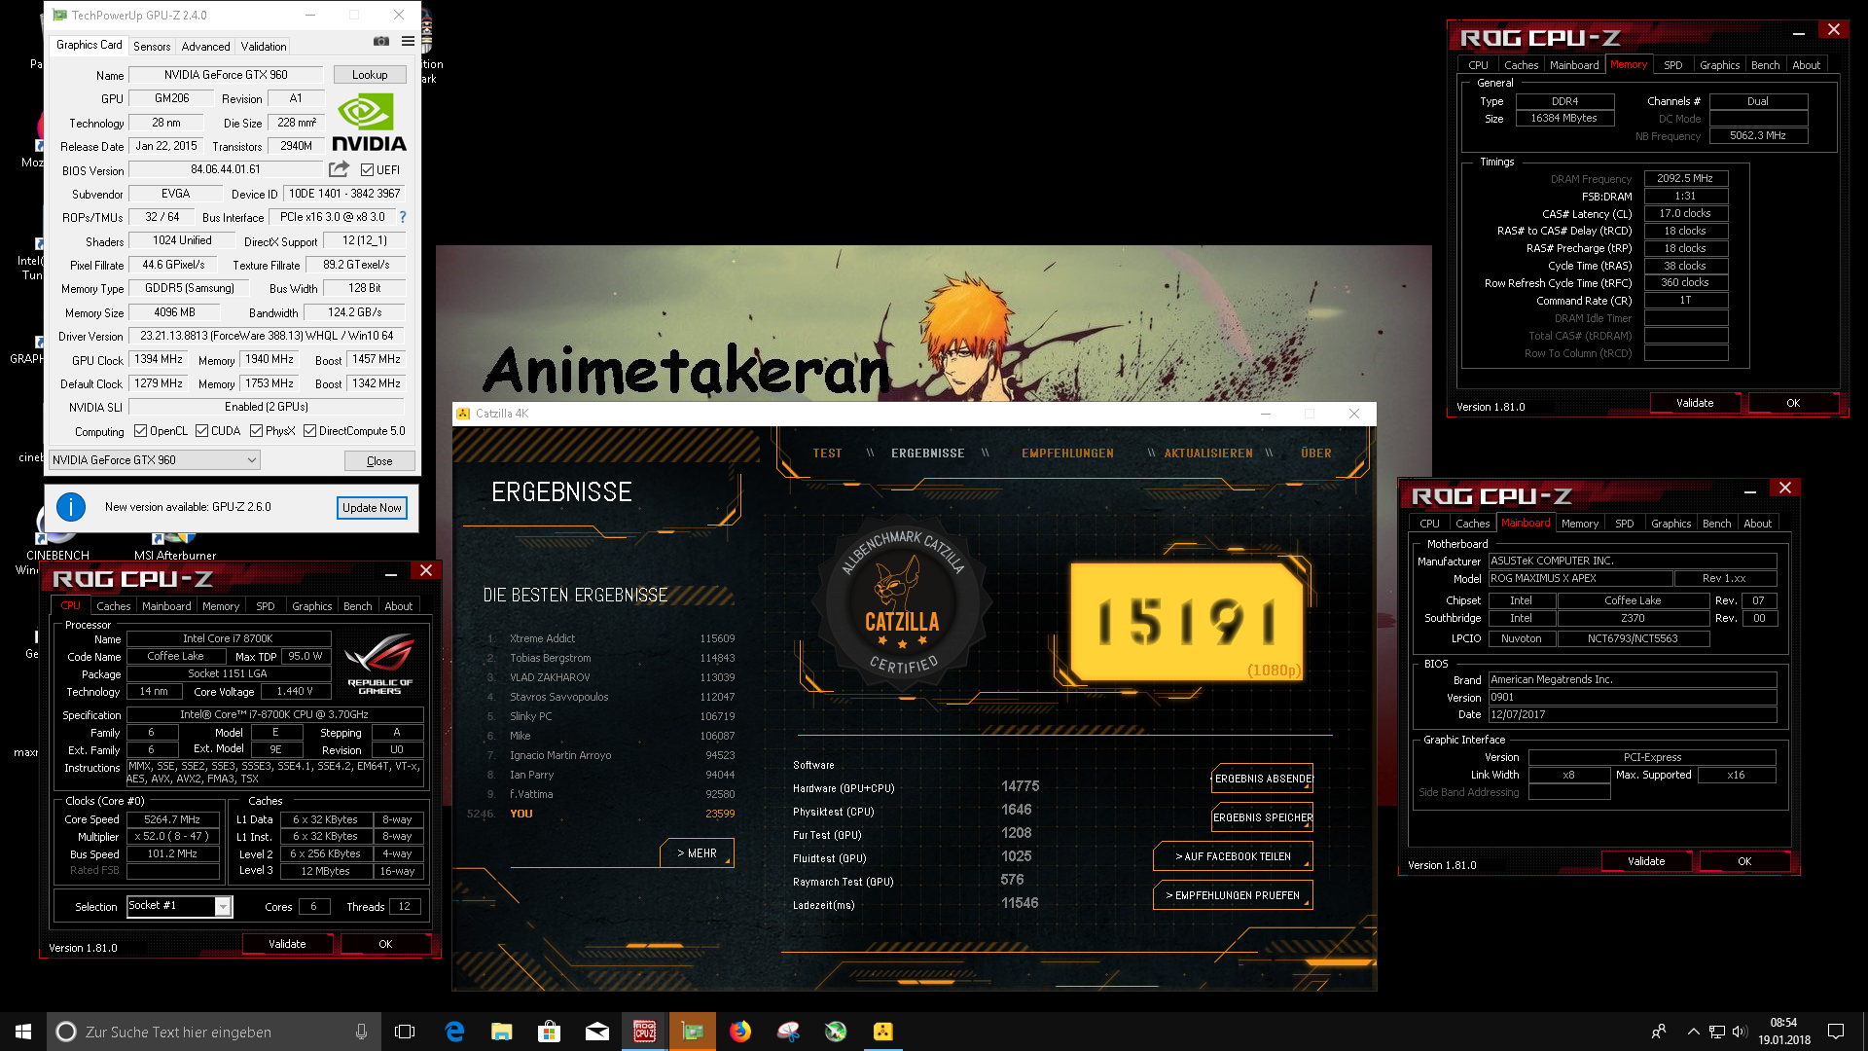Click the Cortana microphone icon
This screenshot has height=1051, width=1868.
tap(361, 1032)
